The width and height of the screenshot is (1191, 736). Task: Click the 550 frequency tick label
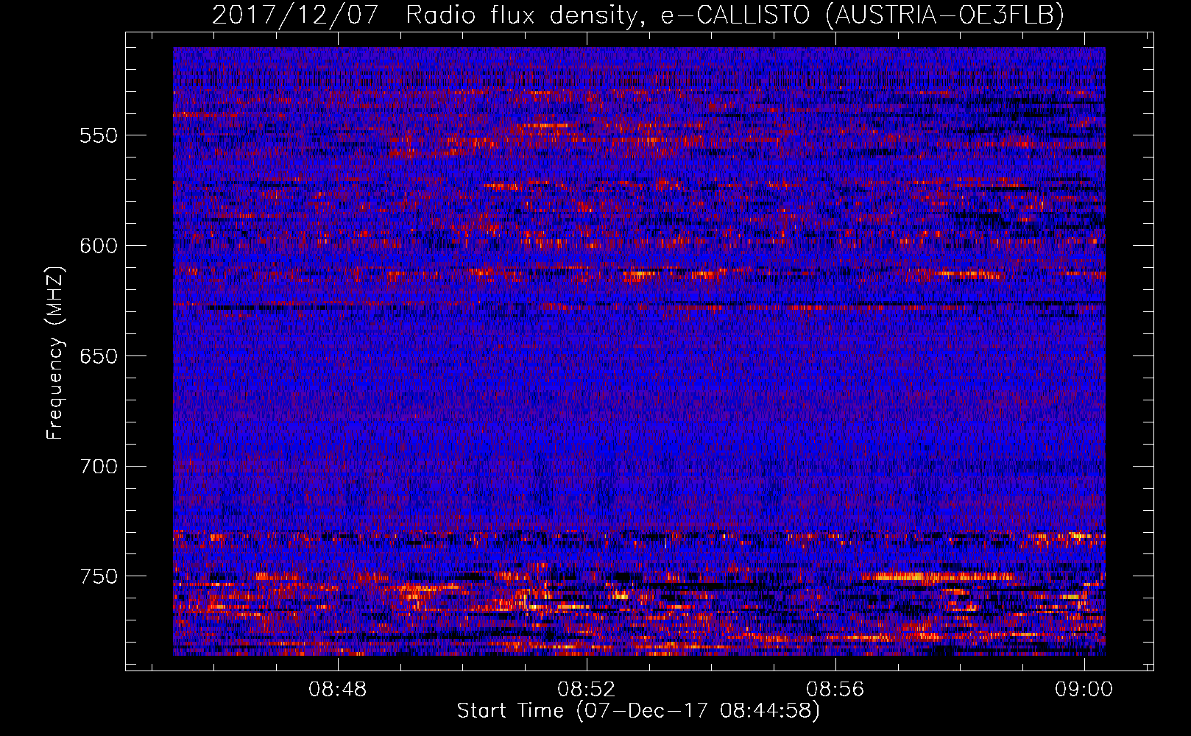(x=99, y=135)
